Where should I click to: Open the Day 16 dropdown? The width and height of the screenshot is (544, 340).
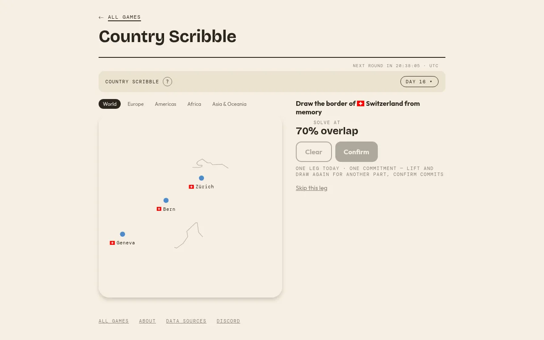pos(419,82)
